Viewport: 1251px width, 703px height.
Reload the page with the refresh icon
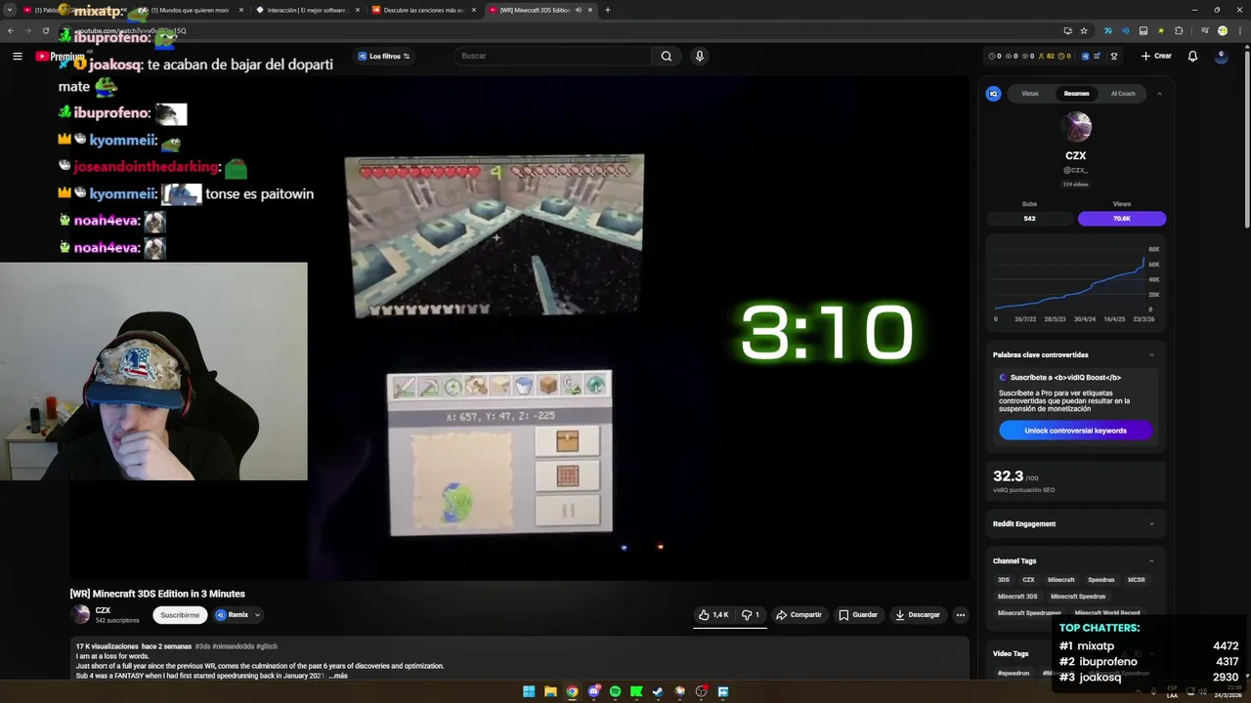pos(45,30)
